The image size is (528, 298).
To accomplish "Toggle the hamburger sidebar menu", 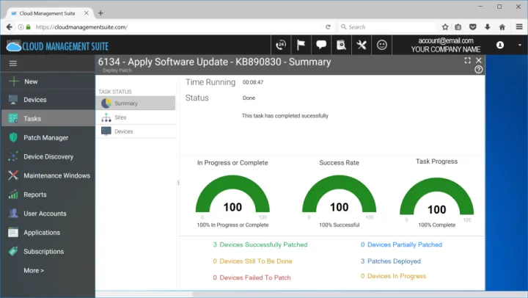I will 12,64.
